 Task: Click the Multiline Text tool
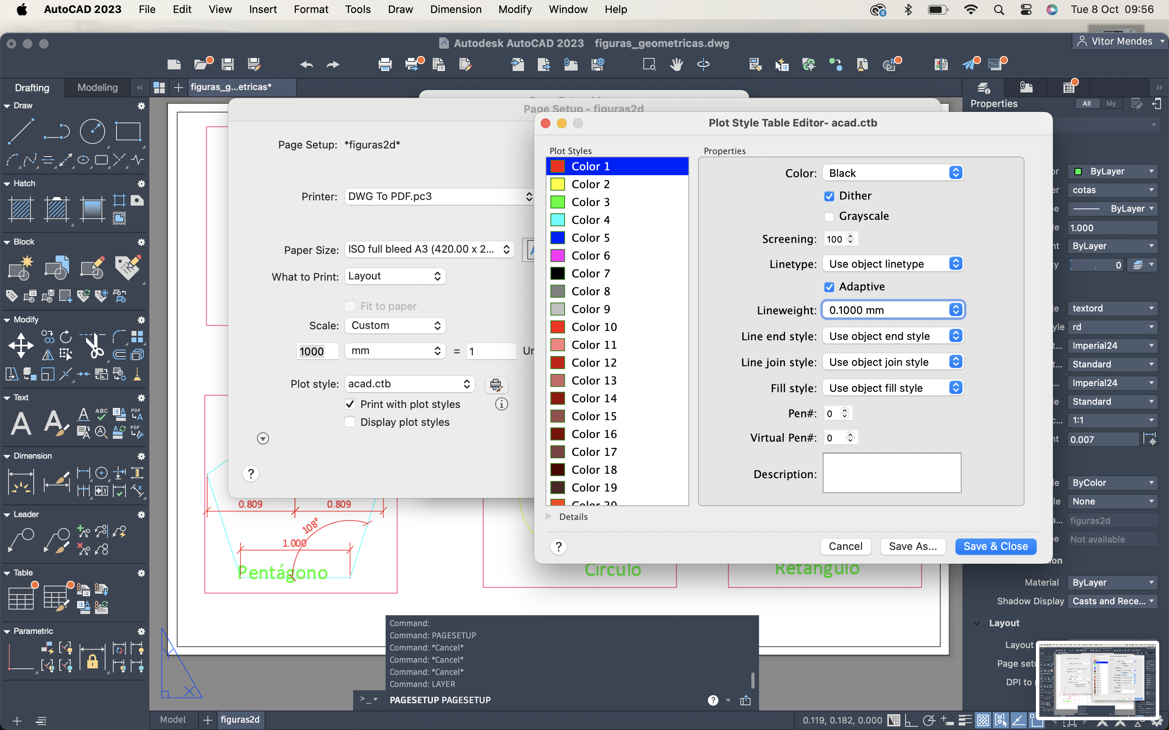click(21, 423)
